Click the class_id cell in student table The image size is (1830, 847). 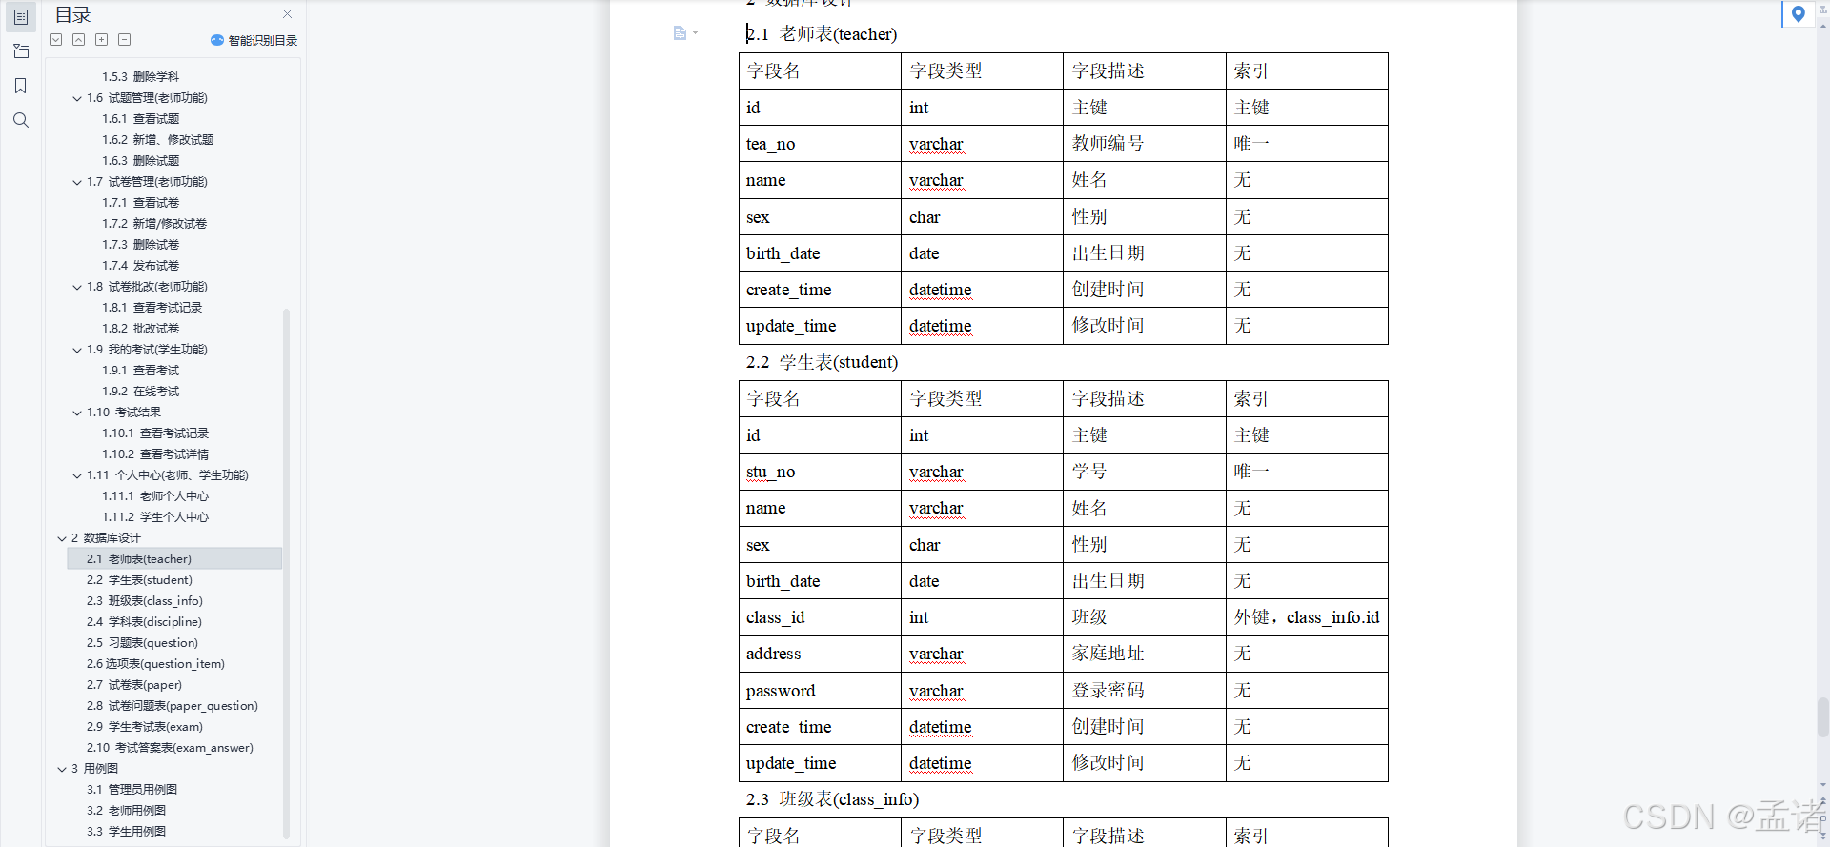pos(820,617)
